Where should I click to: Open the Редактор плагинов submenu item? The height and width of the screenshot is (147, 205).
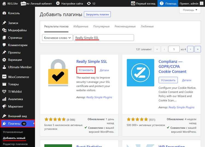pyautogui.click(x=15, y=144)
